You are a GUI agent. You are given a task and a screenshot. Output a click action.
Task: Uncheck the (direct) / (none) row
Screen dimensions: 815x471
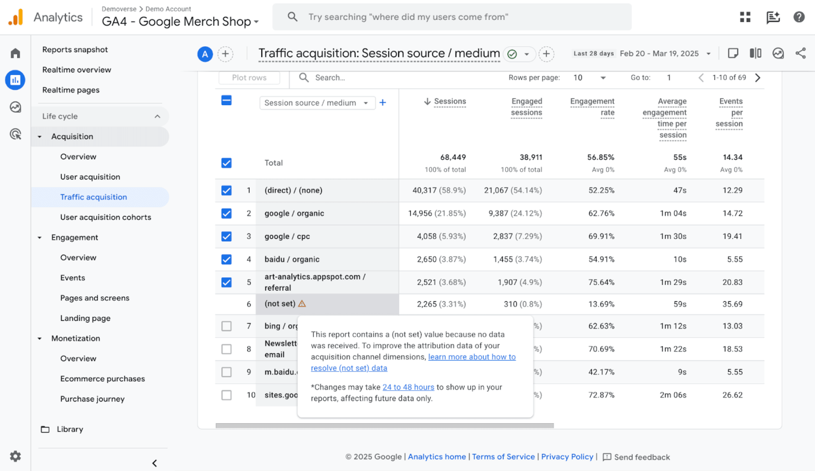pos(226,190)
